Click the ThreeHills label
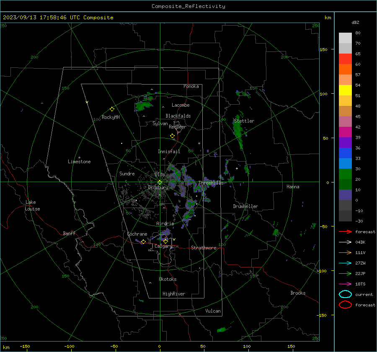 point(211,183)
